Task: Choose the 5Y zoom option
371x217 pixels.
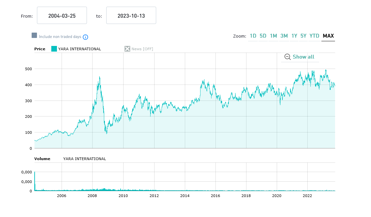Action: pyautogui.click(x=303, y=36)
